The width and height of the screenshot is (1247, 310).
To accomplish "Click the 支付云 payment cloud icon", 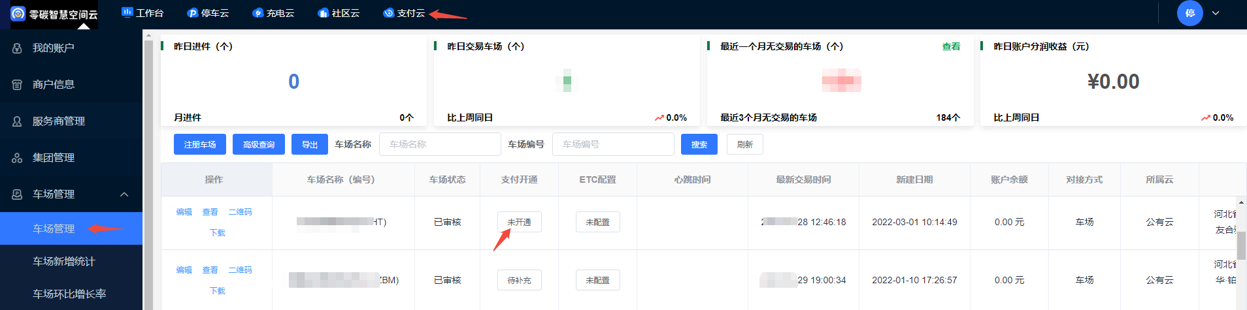I will pyautogui.click(x=388, y=13).
